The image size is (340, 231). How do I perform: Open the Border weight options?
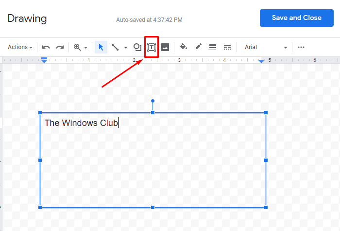[212, 47]
